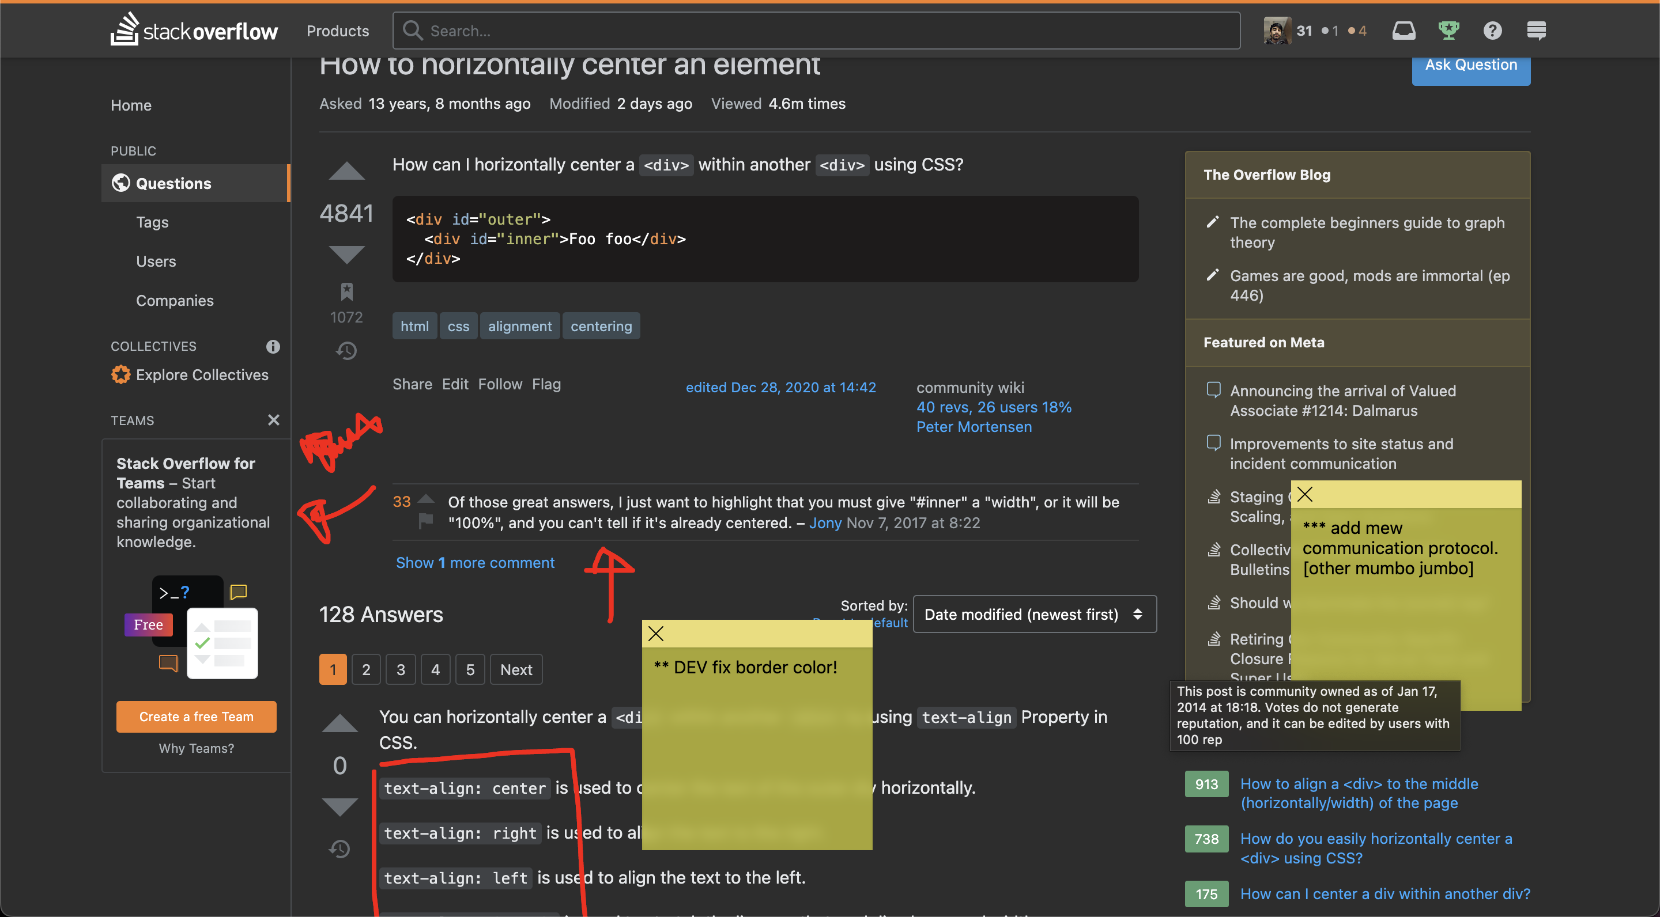Upvote the question with 4841 votes
The image size is (1660, 917).
[346, 171]
